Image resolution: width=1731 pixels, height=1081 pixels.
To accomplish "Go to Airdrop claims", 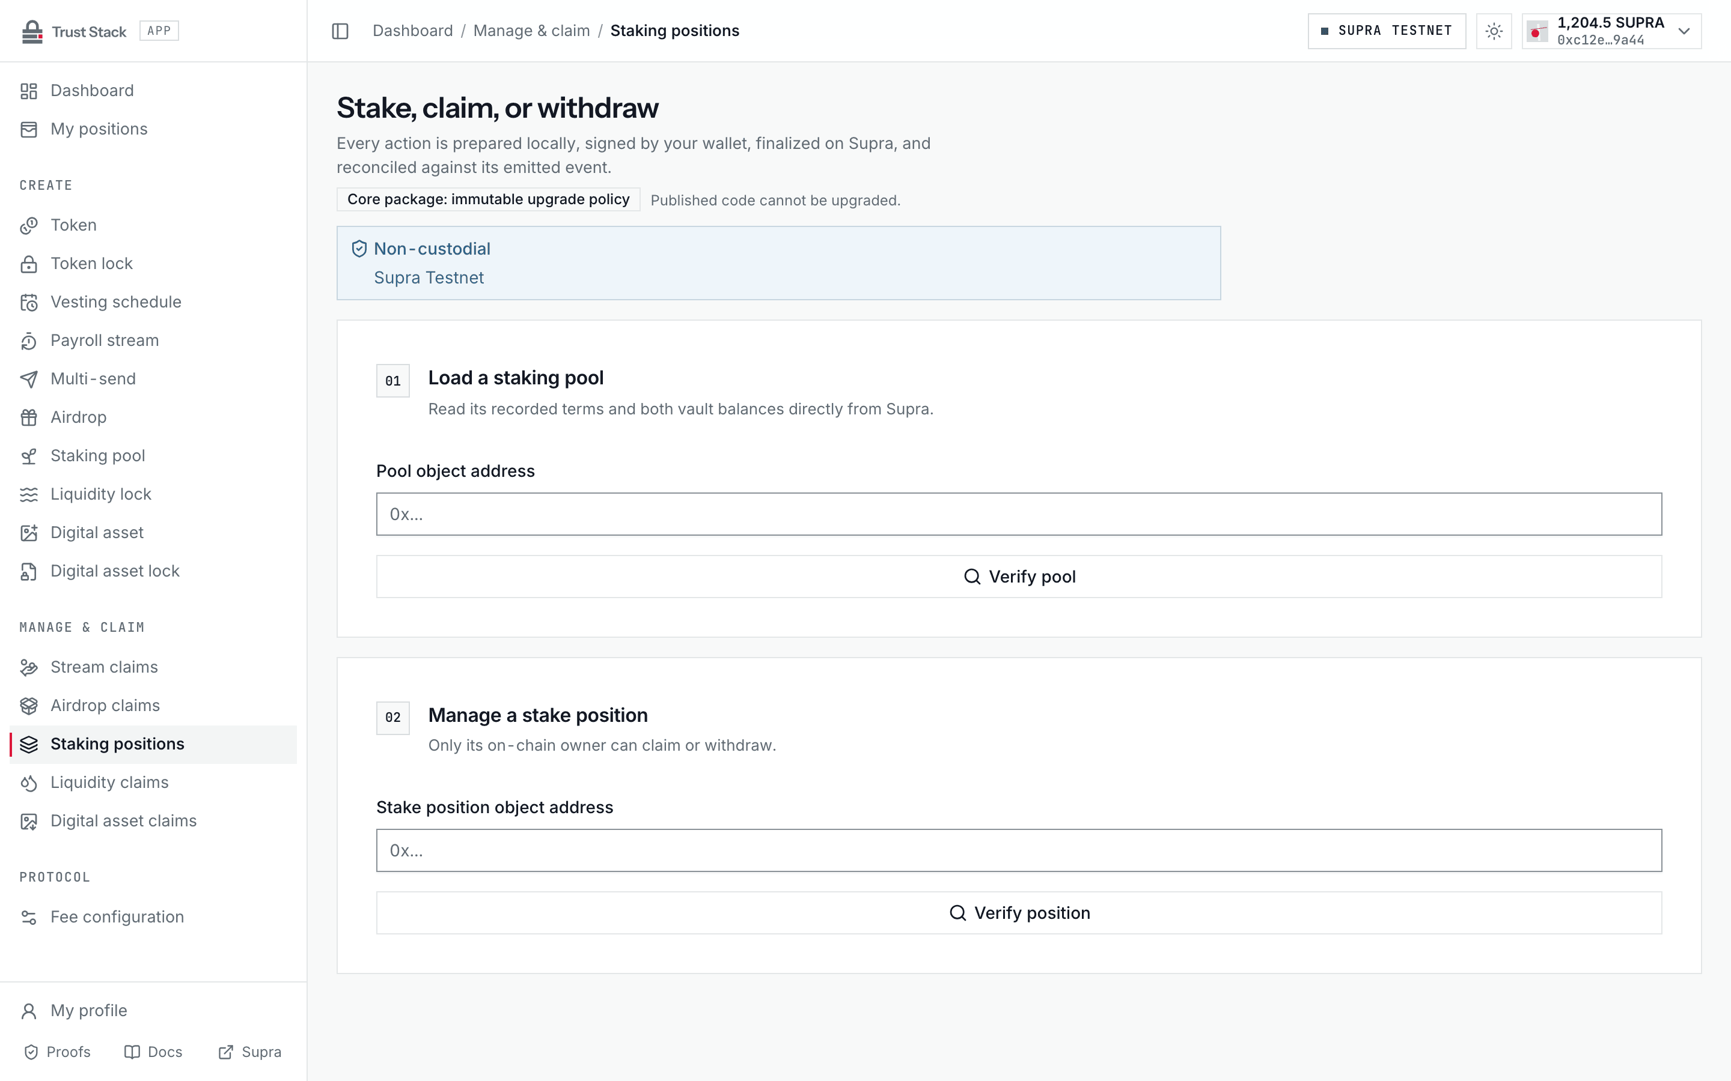I will pos(153,706).
